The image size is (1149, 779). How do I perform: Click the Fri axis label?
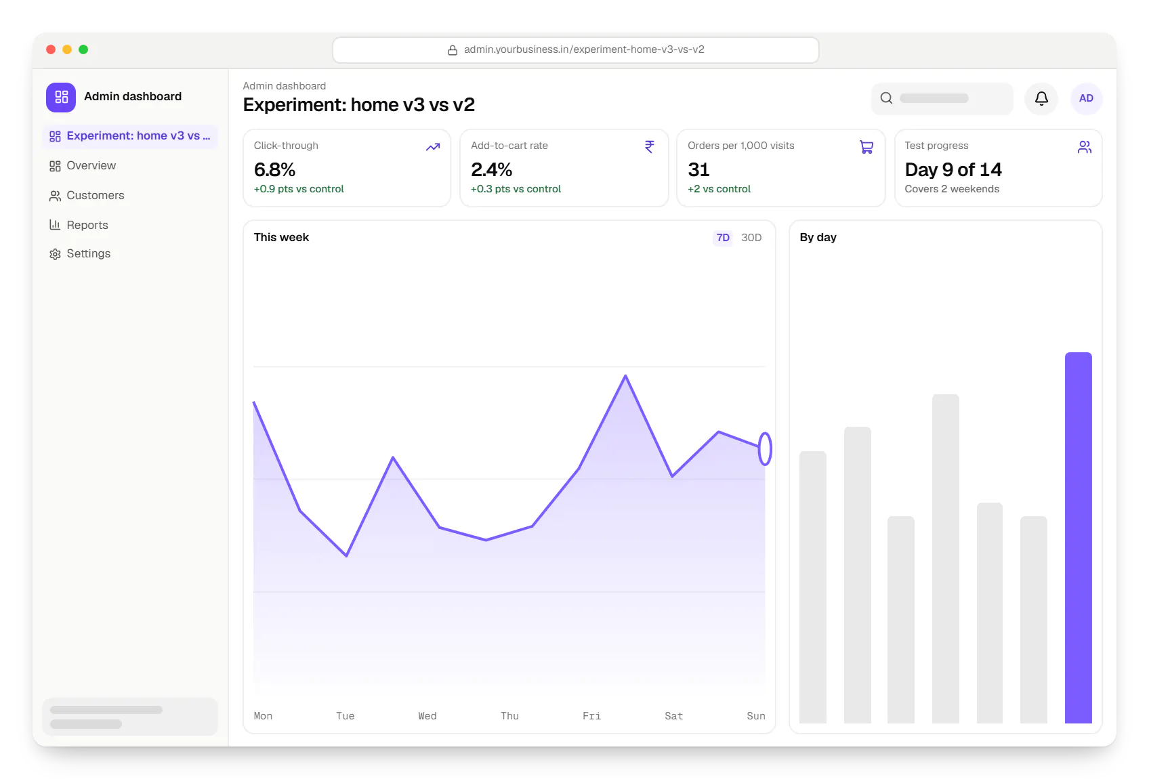[591, 716]
